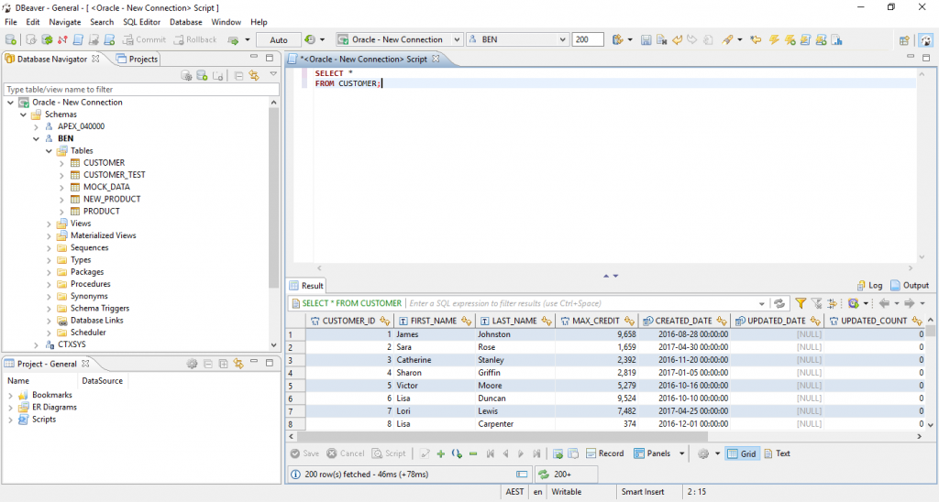Switch results to Text view
This screenshot has width=939, height=502.
tap(776, 453)
